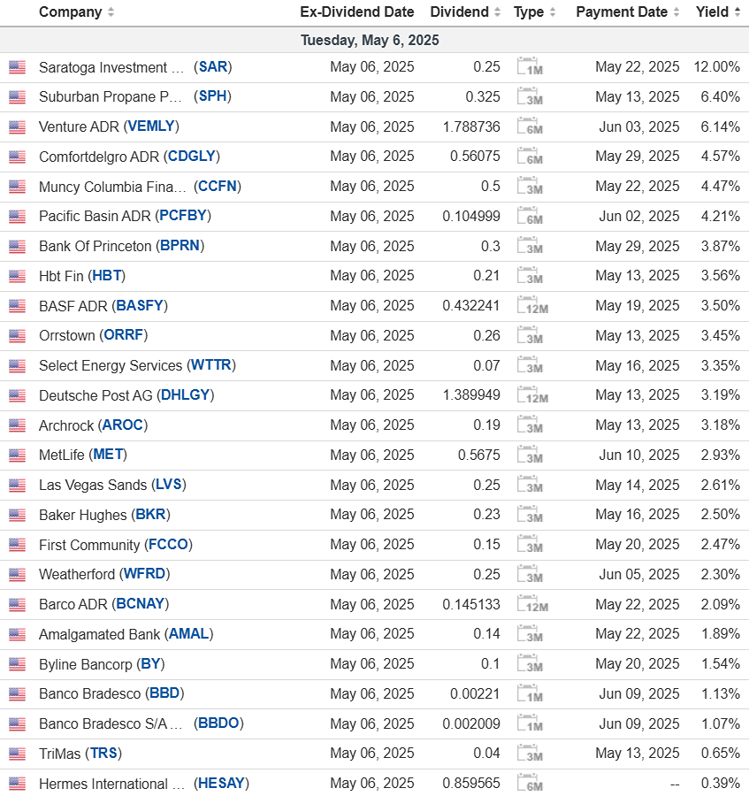Open the SAR ticker link
Screen dimensions: 749x796
coord(213,67)
